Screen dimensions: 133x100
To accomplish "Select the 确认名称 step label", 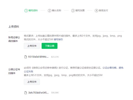I will tap(57, 11).
